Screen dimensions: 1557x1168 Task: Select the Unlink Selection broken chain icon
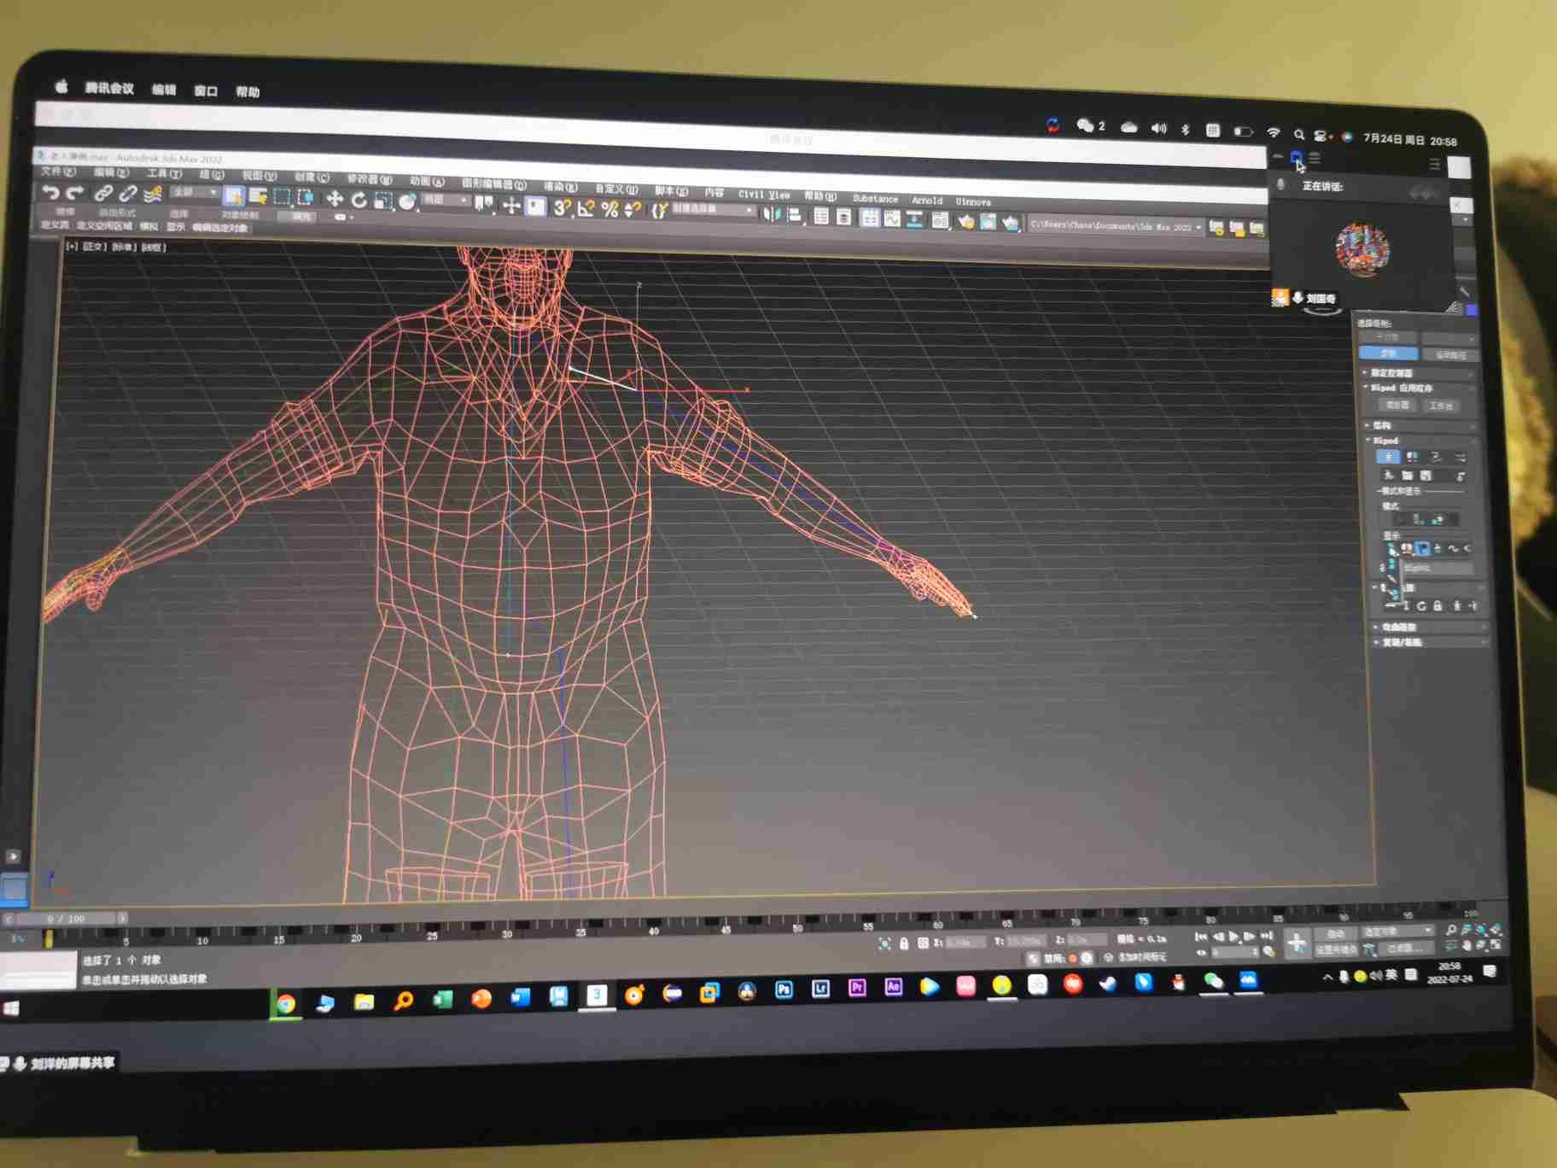pos(128,194)
